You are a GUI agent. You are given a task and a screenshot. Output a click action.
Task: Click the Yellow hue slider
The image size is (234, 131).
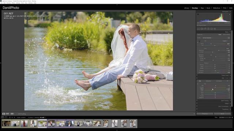coord(215,89)
